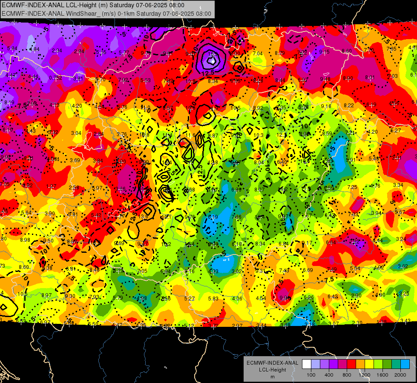
Task: Click the 3.02 grid value
Action: coord(237,272)
